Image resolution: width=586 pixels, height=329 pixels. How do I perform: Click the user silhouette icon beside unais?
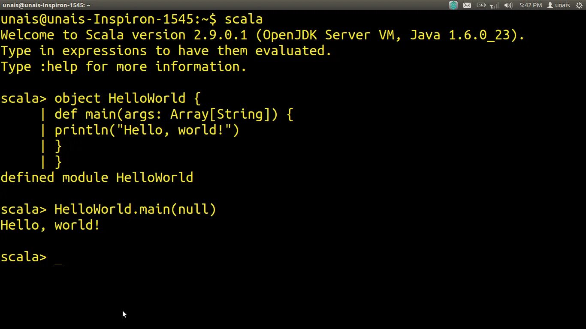550,5
